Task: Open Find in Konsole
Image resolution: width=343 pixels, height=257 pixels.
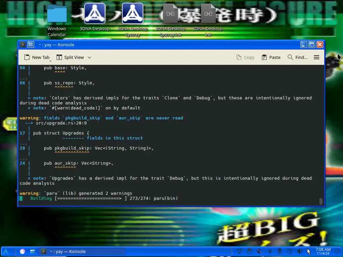Action: (x=297, y=57)
